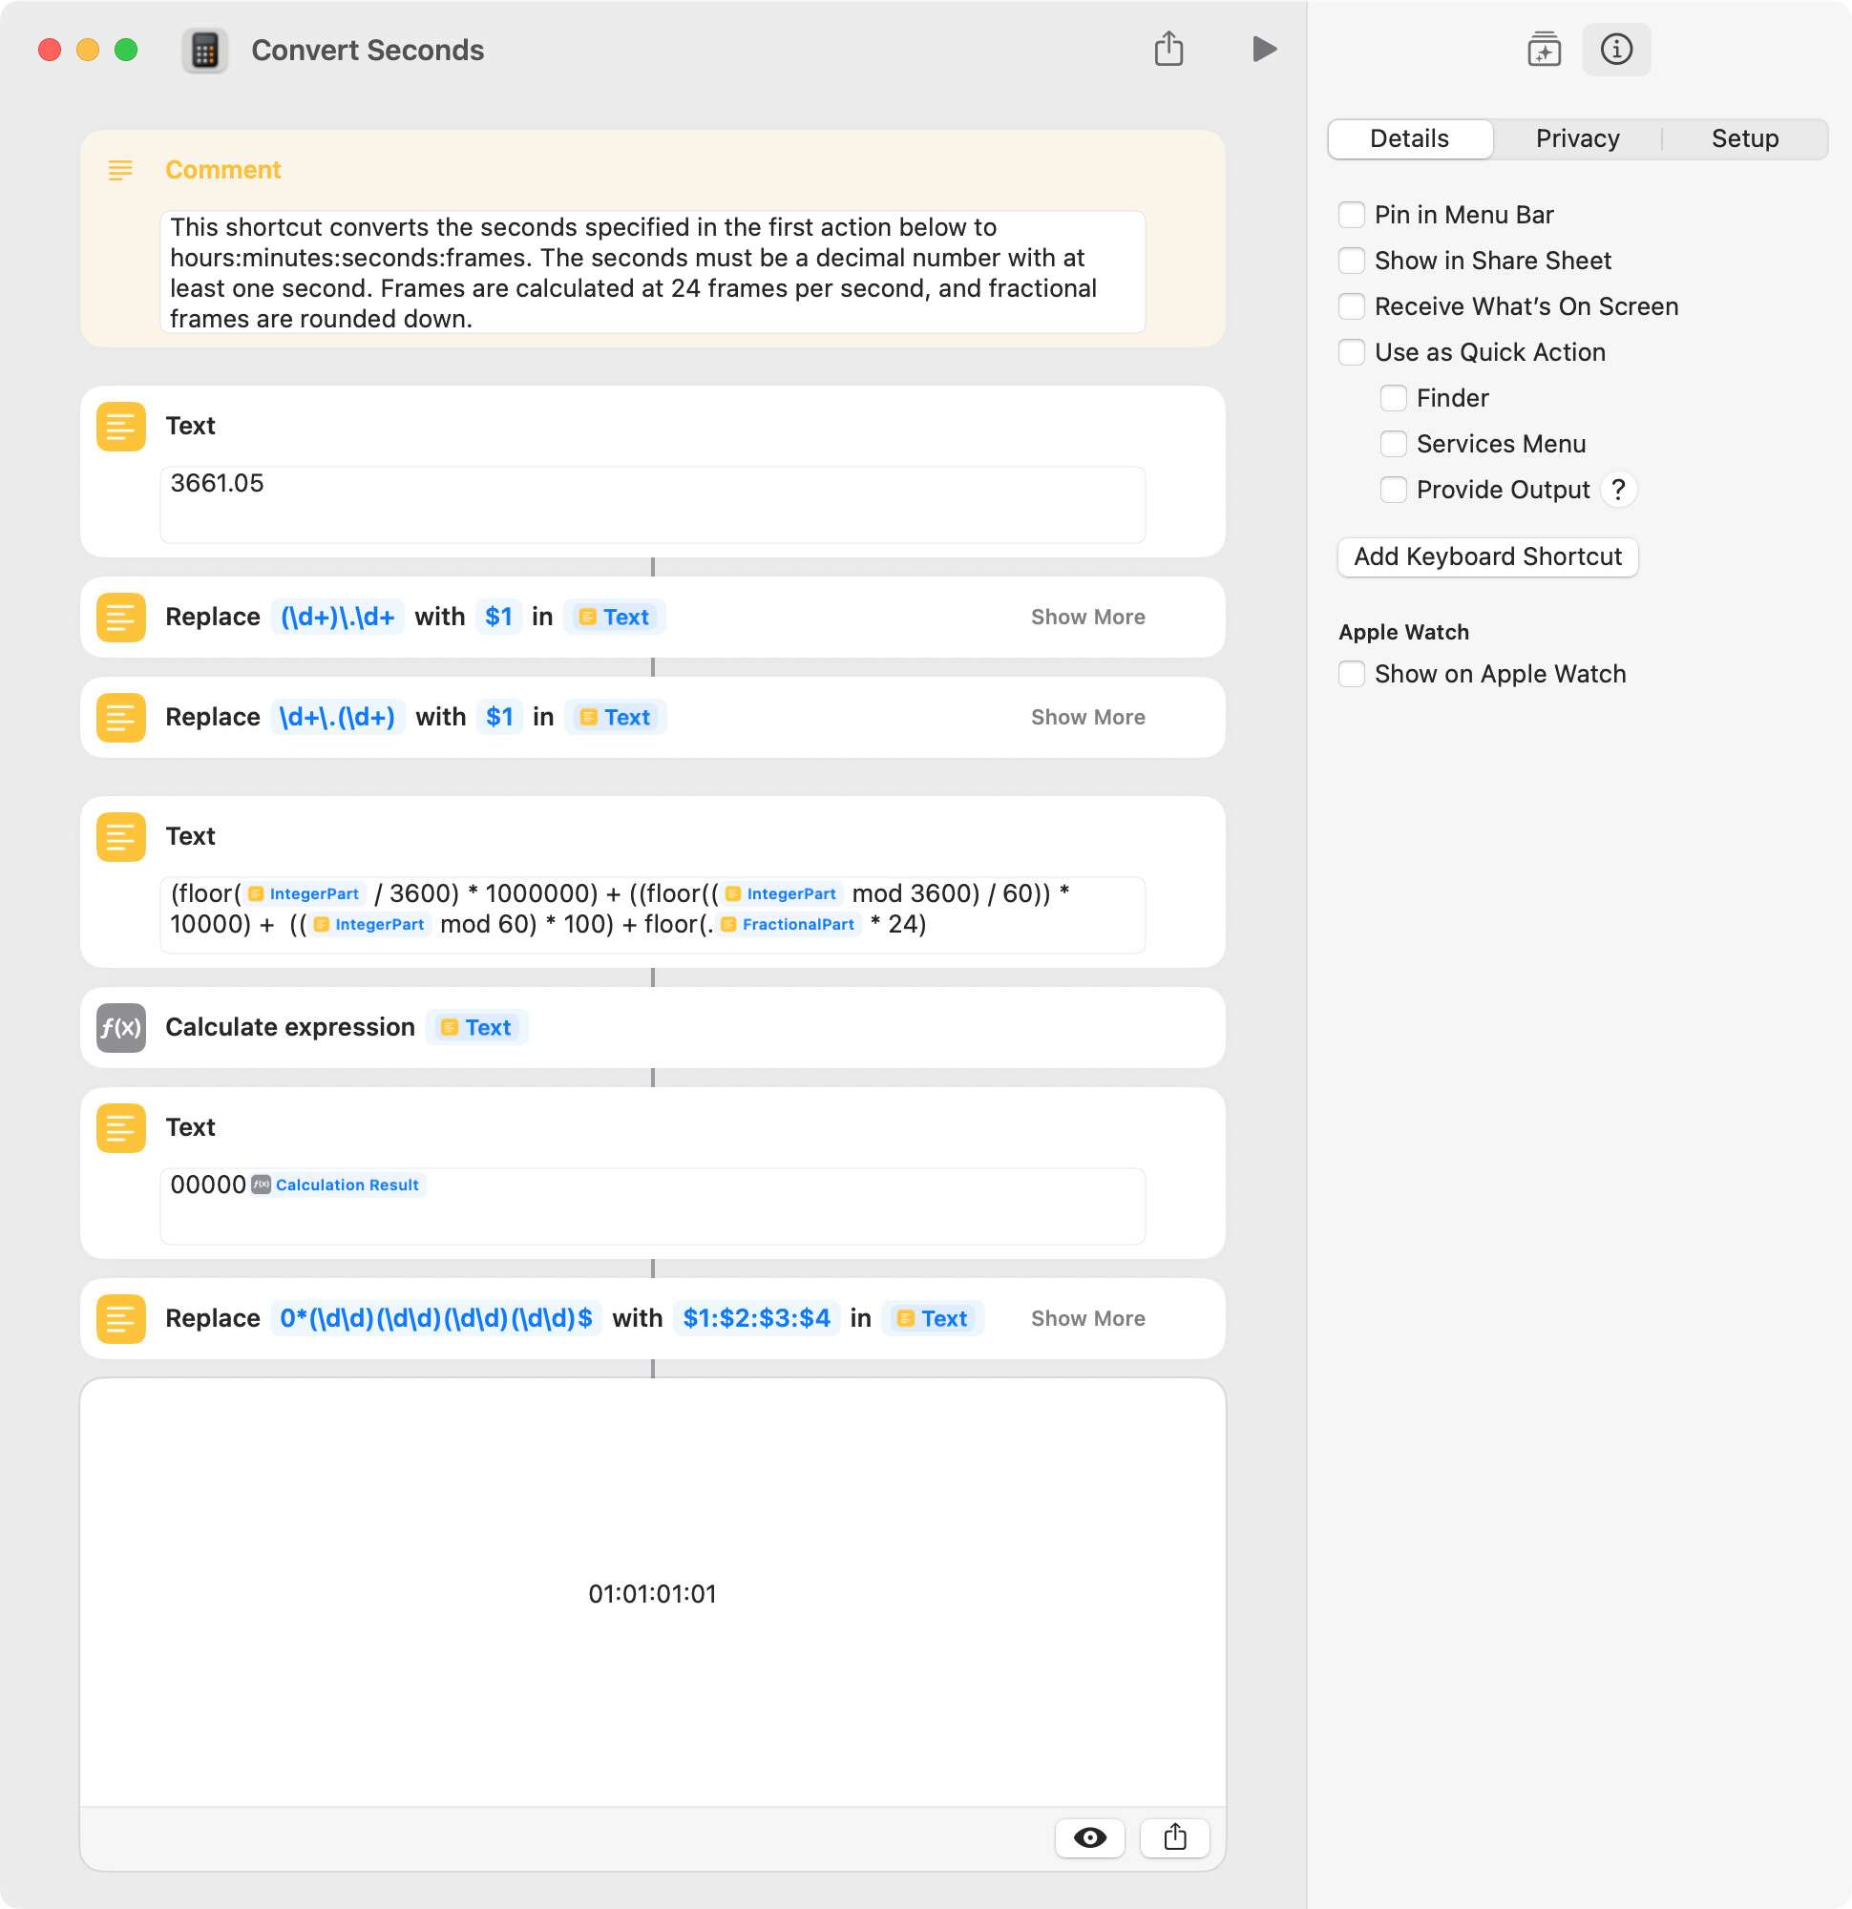This screenshot has height=1909, width=1852.
Task: Toggle the shortcut details info icon
Action: coord(1616,50)
